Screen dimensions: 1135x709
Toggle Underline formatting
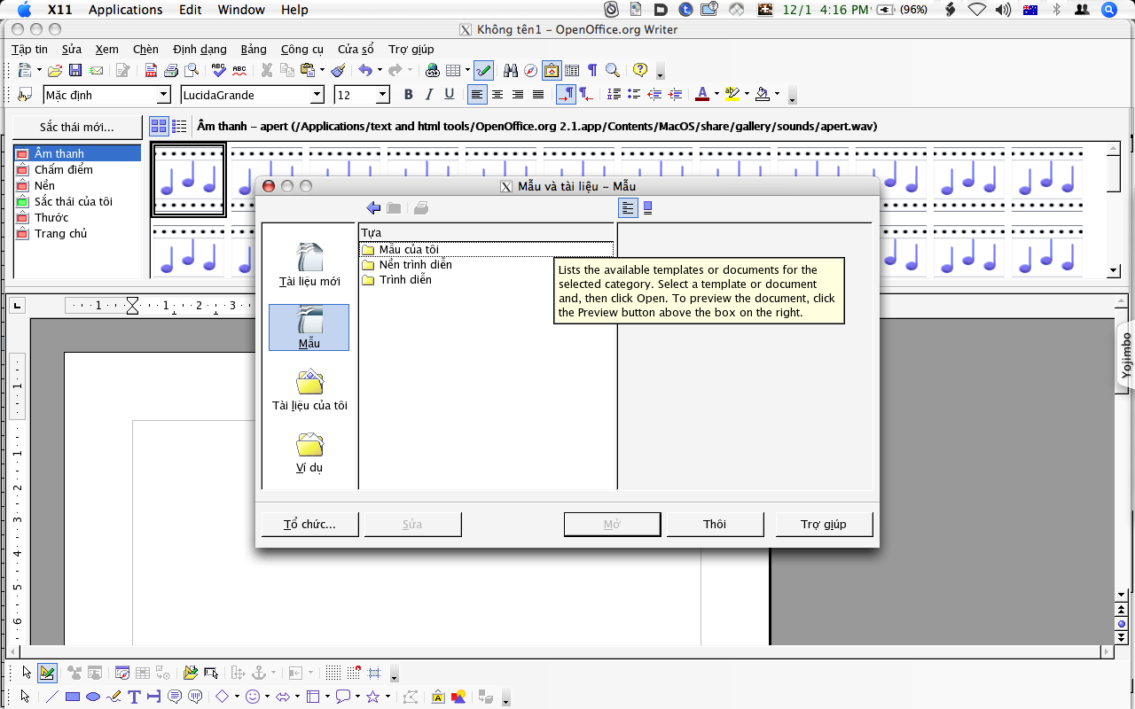[x=450, y=95]
